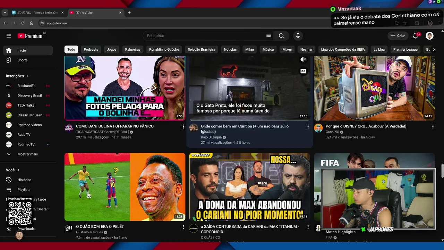Open the Histórico sidebar entry

(x=28, y=180)
